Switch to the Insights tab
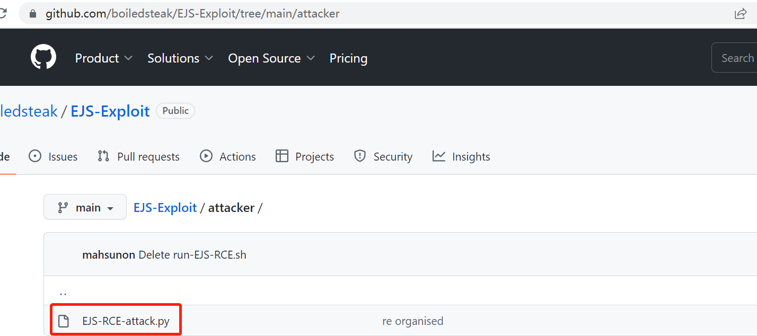Viewport: 757px width, 336px height. 461,157
